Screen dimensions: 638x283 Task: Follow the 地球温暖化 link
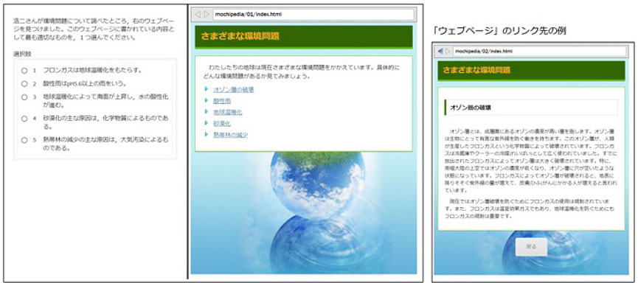tap(227, 112)
